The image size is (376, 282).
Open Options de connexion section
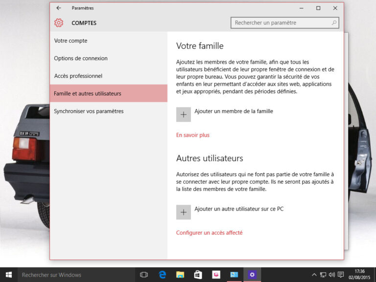click(81, 58)
